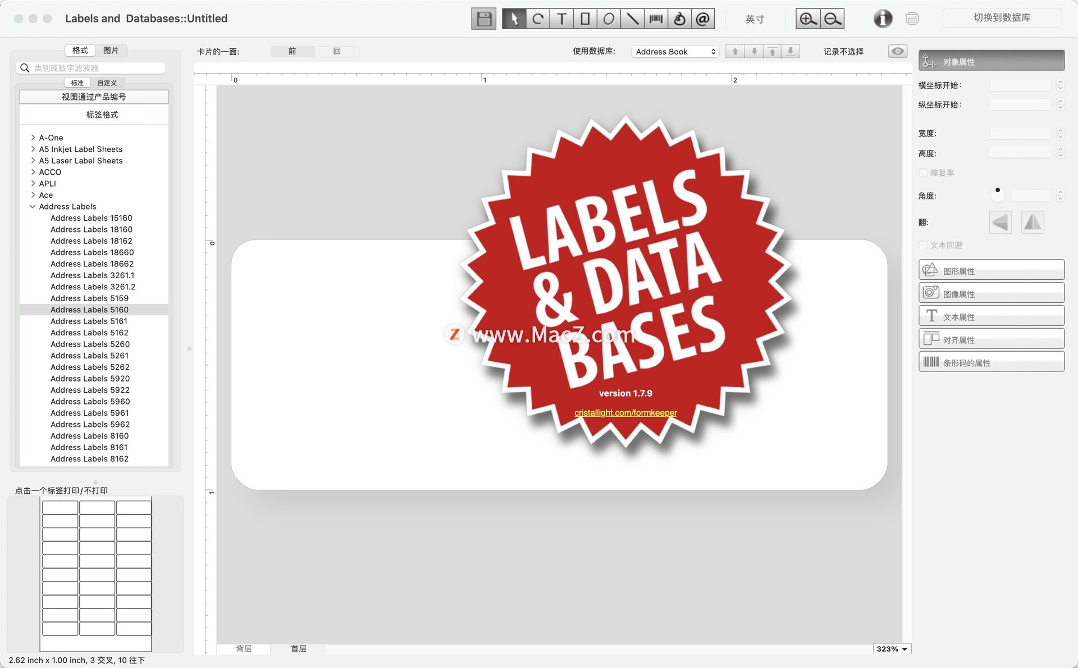The height and width of the screenshot is (668, 1078).
Task: Open the 323% zoom dropdown
Action: tap(892, 649)
